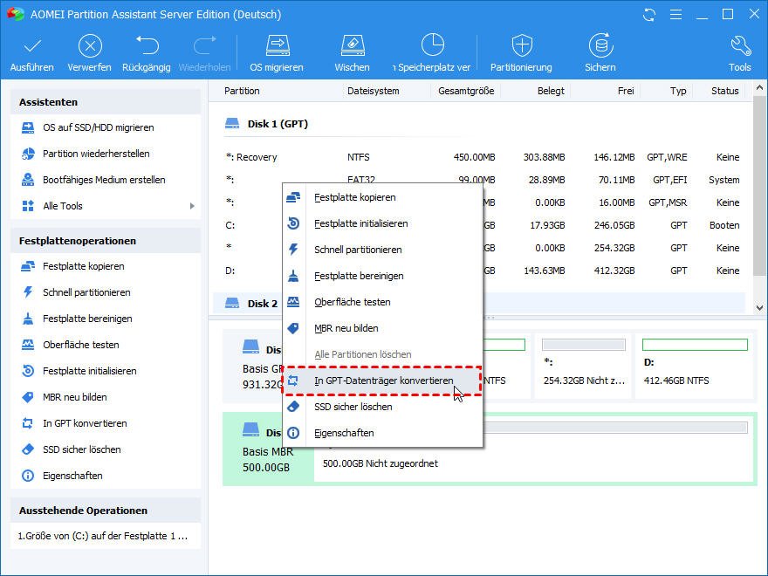Open Eigenschaften from the context menu
Viewport: 768px width, 576px height.
tap(382, 433)
